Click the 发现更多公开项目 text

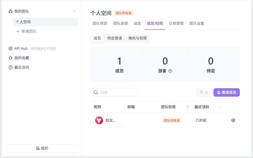[x=43, y=49]
